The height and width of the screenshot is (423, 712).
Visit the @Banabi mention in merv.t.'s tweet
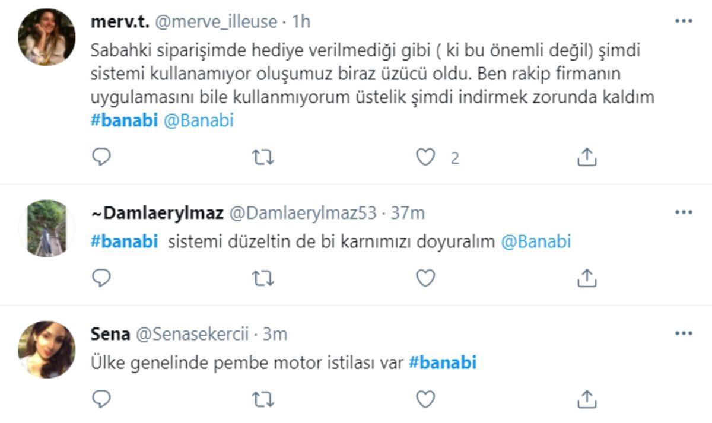click(x=200, y=123)
